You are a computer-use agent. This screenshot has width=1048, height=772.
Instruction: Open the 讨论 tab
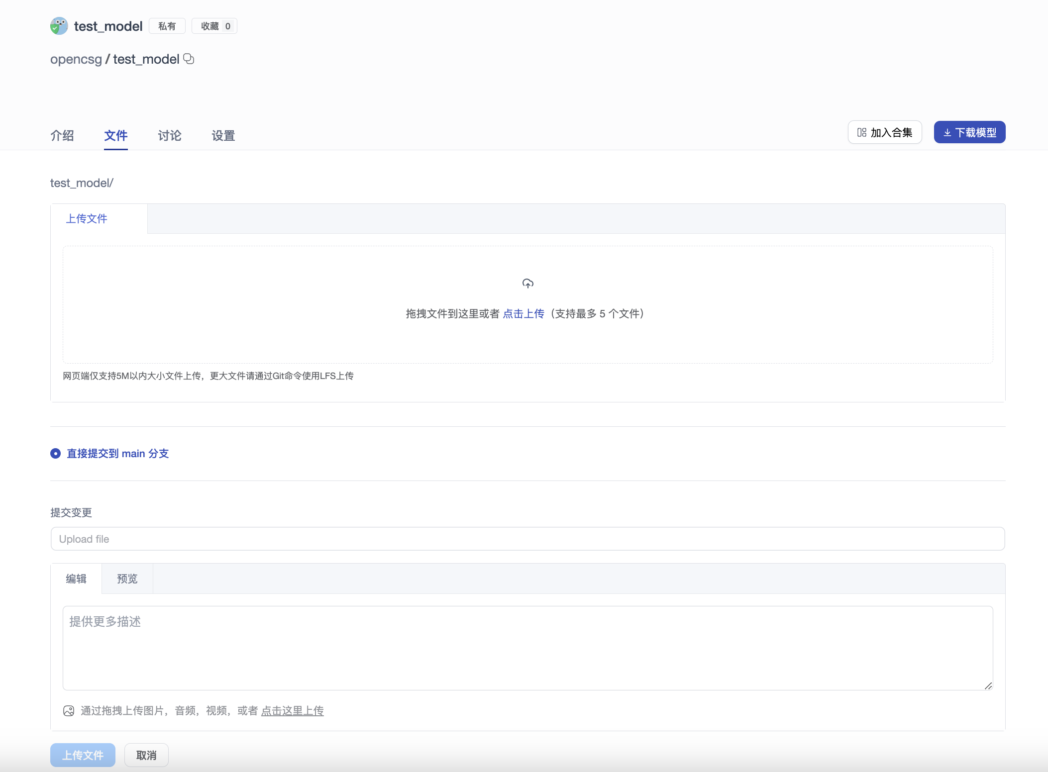point(169,135)
